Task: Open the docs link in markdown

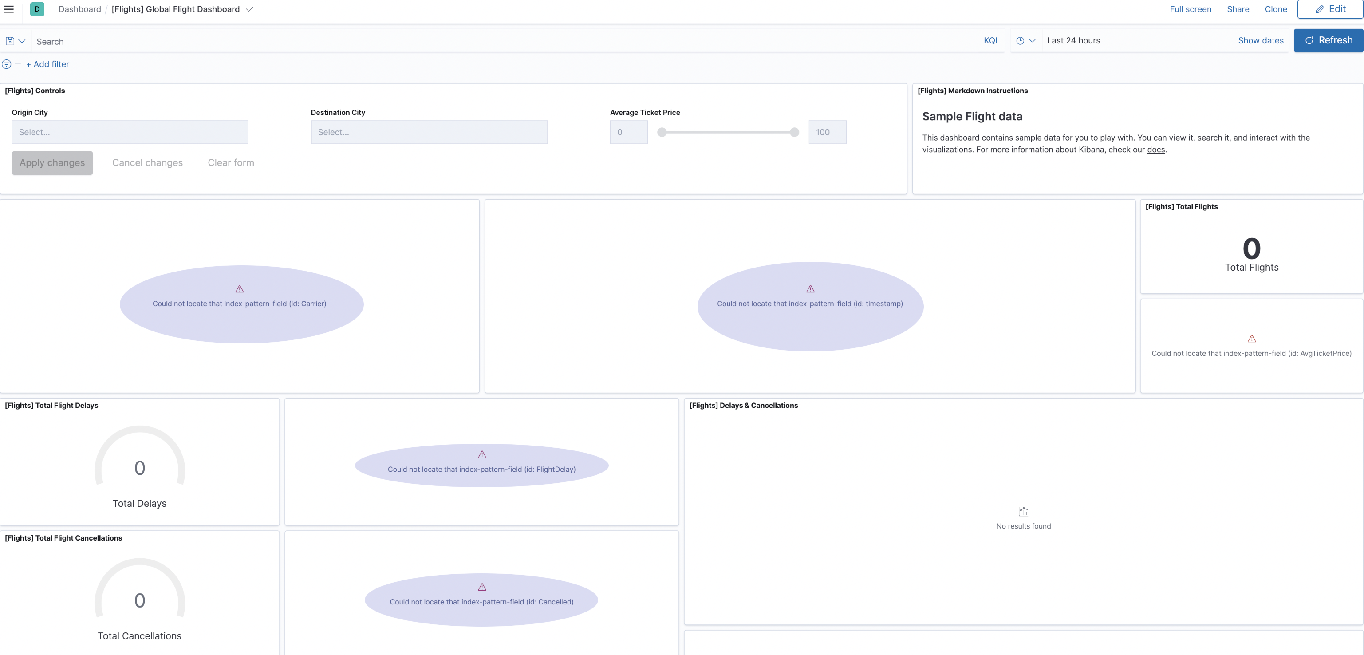Action: 1155,150
